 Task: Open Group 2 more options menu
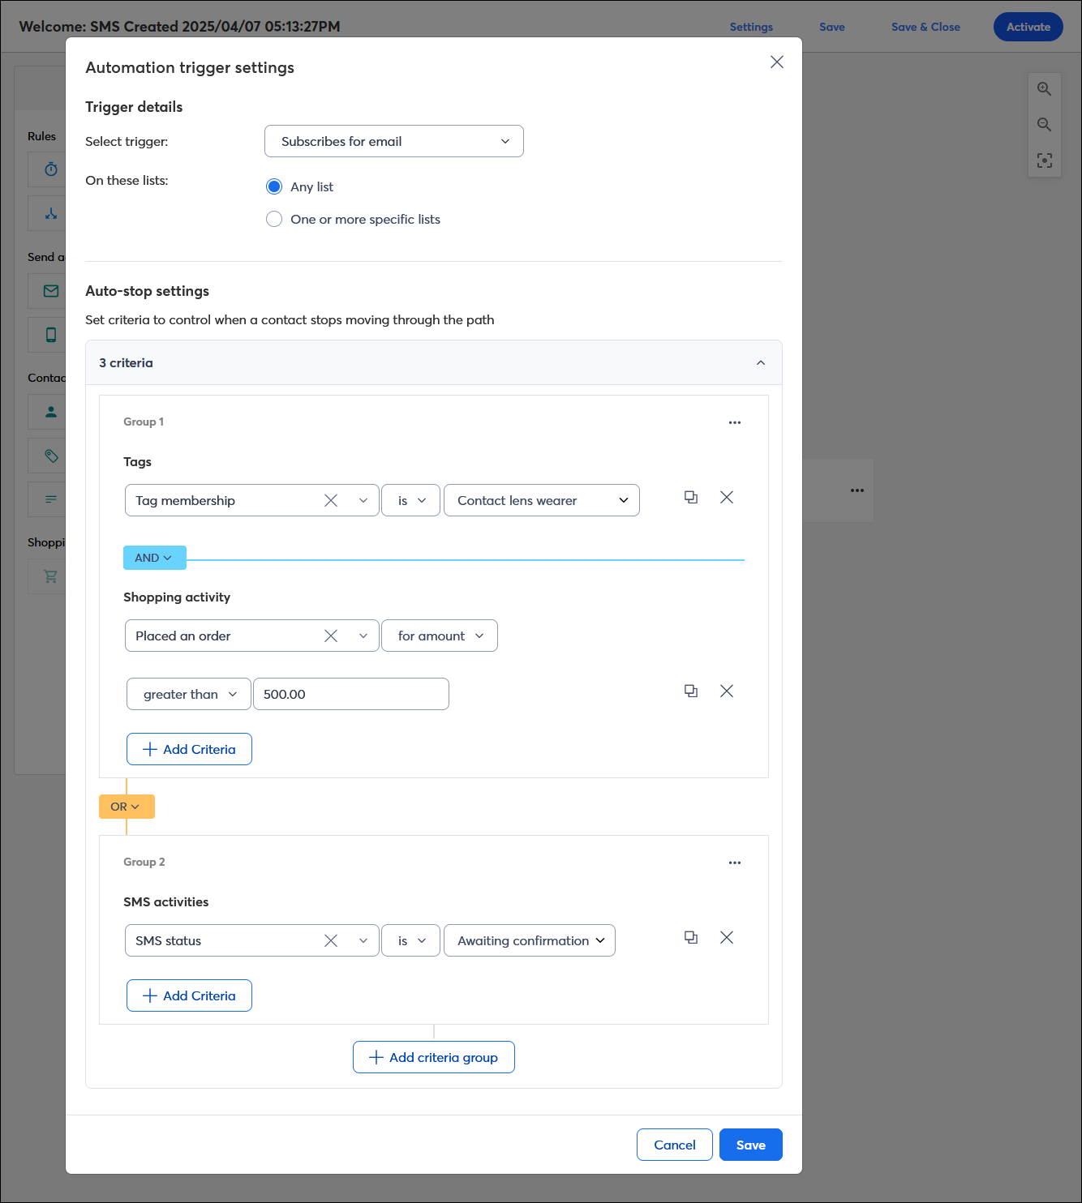(735, 863)
